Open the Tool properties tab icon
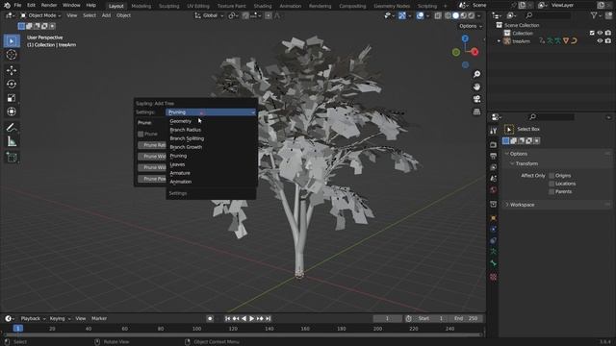Viewport: 616px width, 346px height. (x=494, y=131)
